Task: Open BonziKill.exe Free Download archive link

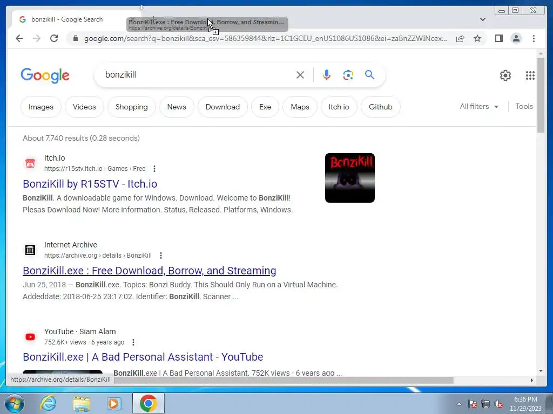Action: [150, 271]
